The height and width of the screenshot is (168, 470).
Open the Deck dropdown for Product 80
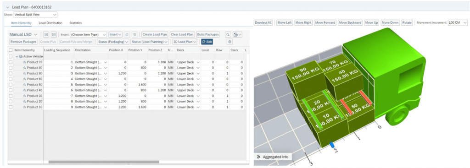pyautogui.click(x=188, y=68)
